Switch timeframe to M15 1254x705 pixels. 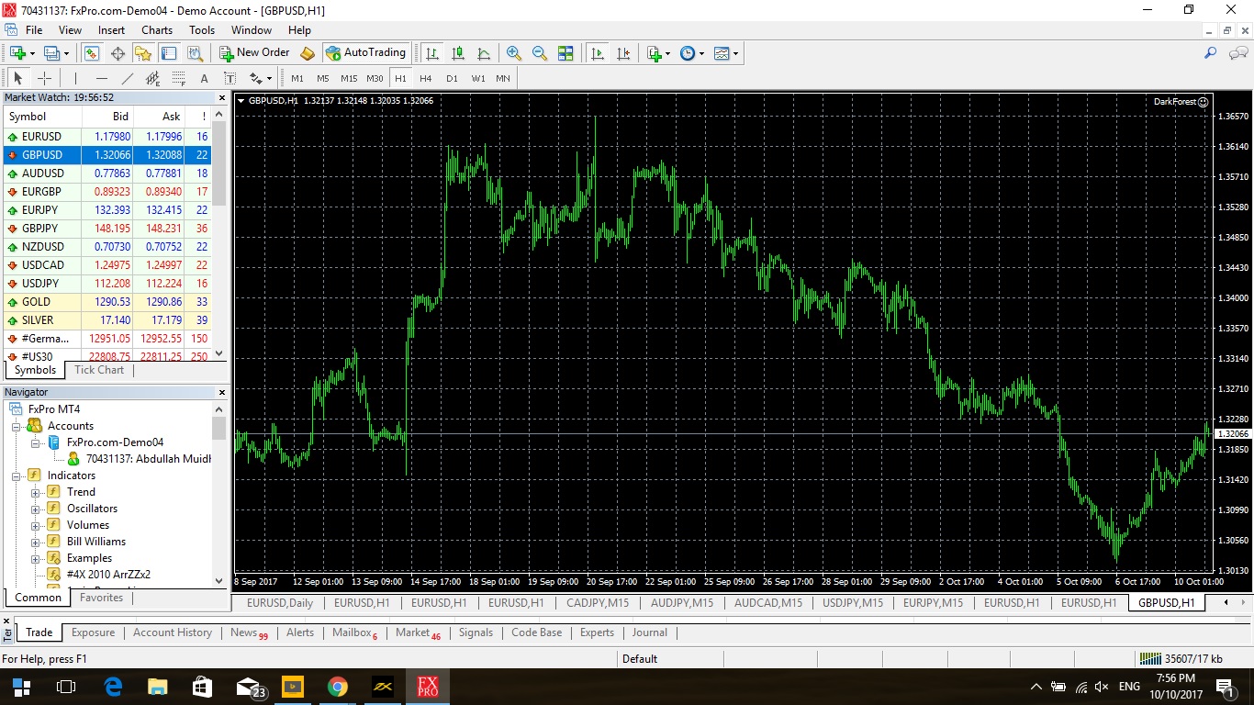(349, 78)
